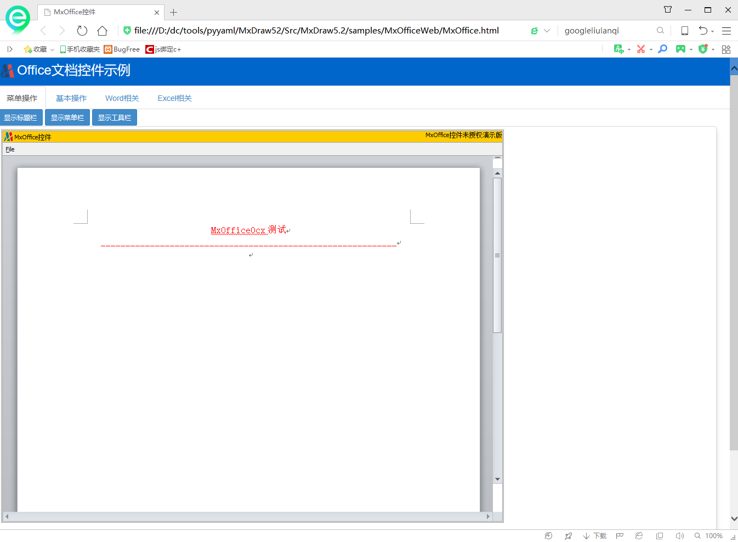Open the browser home page

[102, 31]
